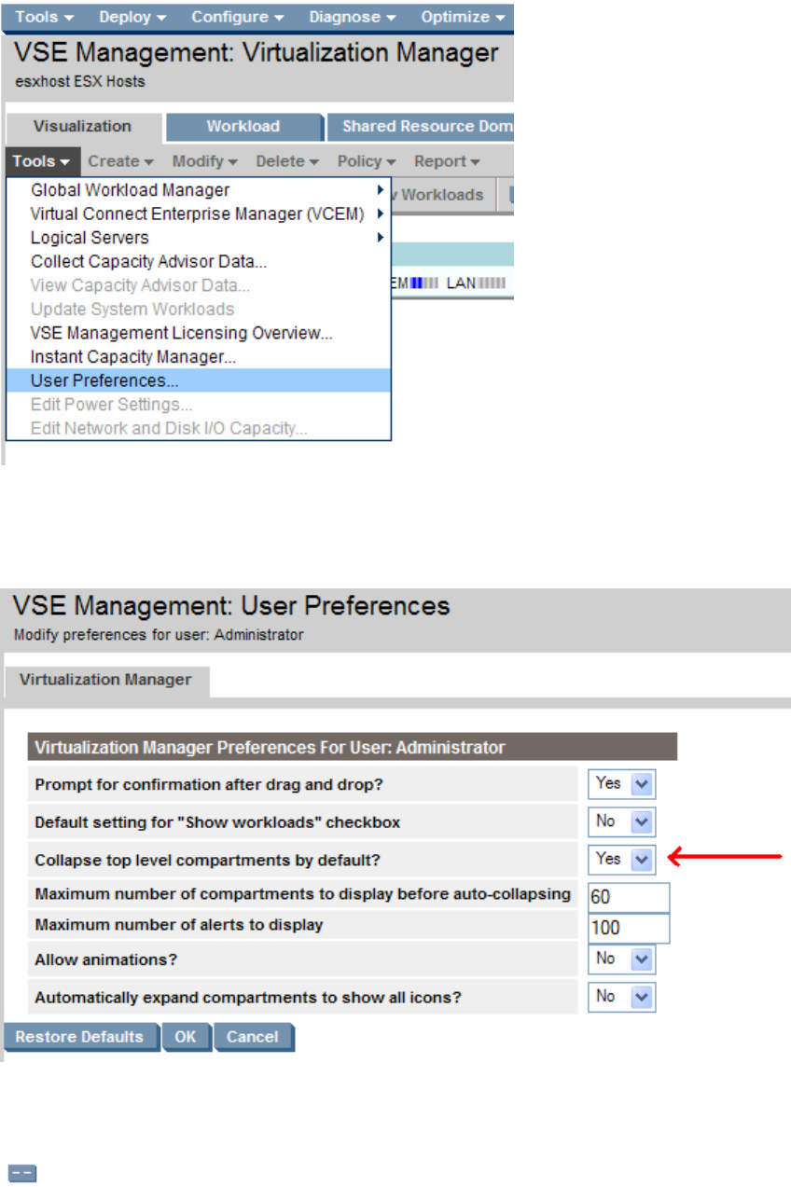
Task: Switch to the Visualization tab
Action: pyautogui.click(x=82, y=127)
